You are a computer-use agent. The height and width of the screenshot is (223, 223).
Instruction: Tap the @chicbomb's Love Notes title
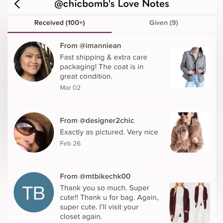112,4
